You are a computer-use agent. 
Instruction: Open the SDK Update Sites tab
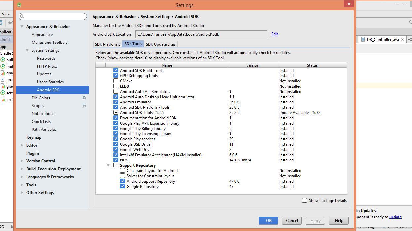click(x=161, y=44)
